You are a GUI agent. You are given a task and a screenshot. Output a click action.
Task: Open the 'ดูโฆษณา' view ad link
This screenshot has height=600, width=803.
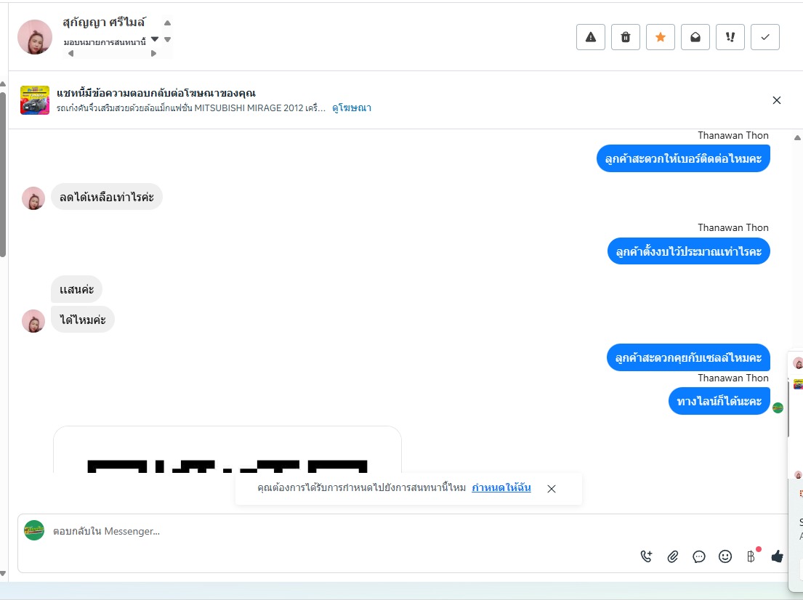pos(351,108)
